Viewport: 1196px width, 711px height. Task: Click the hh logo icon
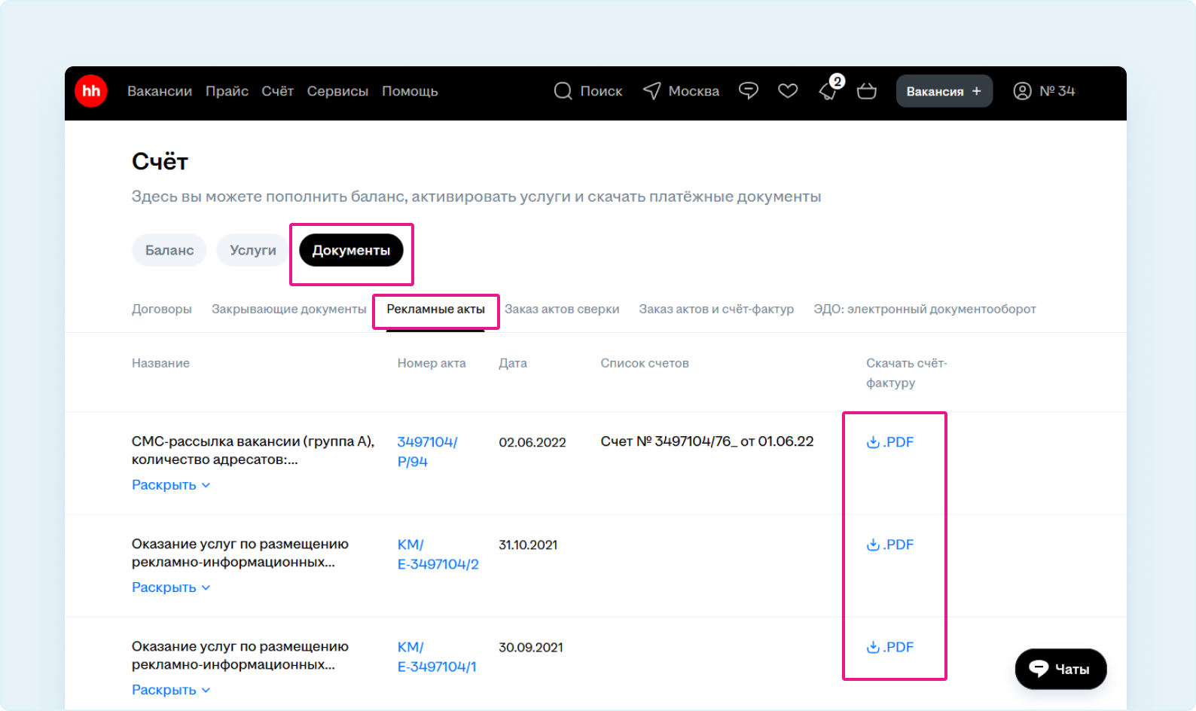click(91, 91)
